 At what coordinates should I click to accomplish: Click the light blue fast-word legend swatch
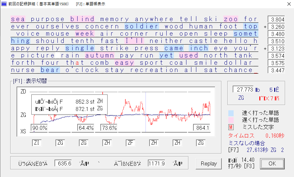point(231,113)
